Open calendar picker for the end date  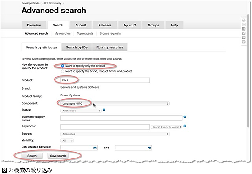tap(149, 148)
